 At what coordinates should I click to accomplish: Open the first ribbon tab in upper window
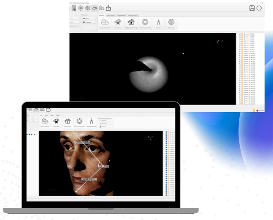pos(101,15)
